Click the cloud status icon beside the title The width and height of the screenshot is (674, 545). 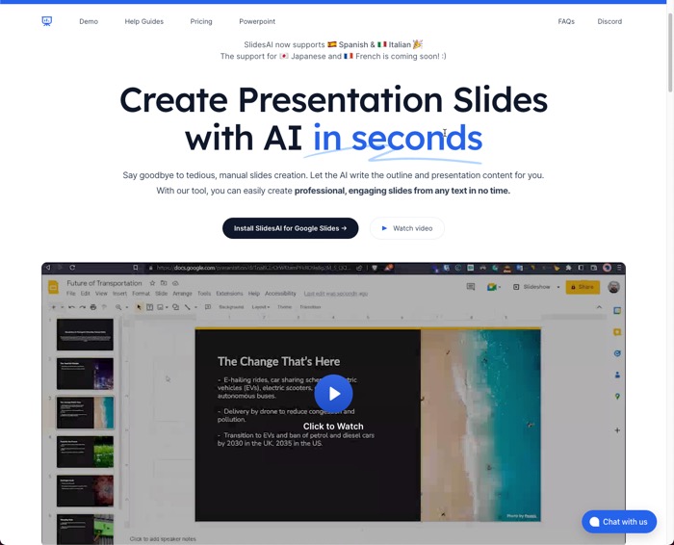tap(175, 283)
